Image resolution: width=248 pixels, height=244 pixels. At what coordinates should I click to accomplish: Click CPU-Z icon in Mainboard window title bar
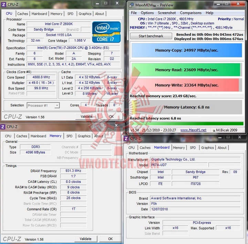tap(126, 138)
